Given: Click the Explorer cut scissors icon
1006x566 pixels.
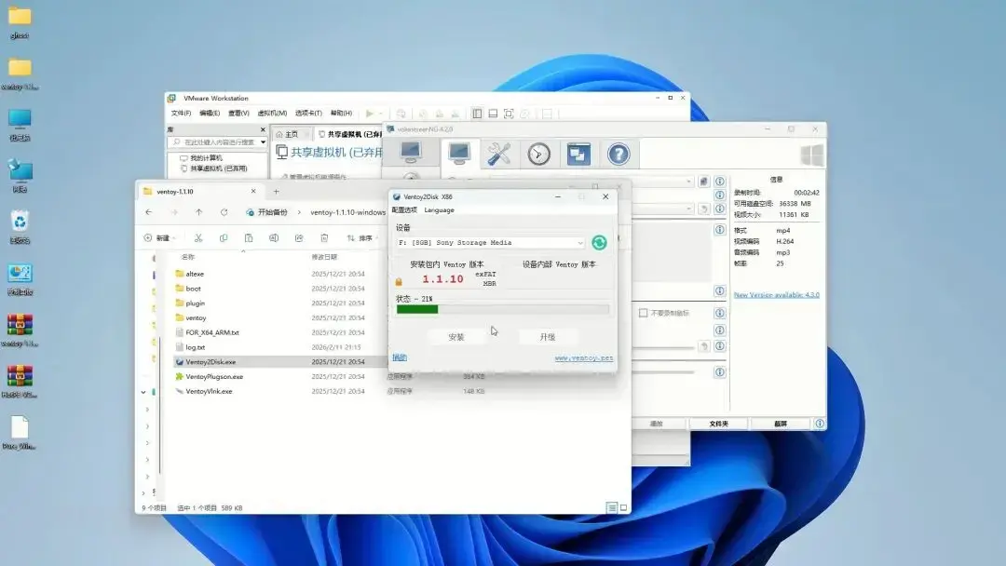Looking at the screenshot, I should pos(198,238).
